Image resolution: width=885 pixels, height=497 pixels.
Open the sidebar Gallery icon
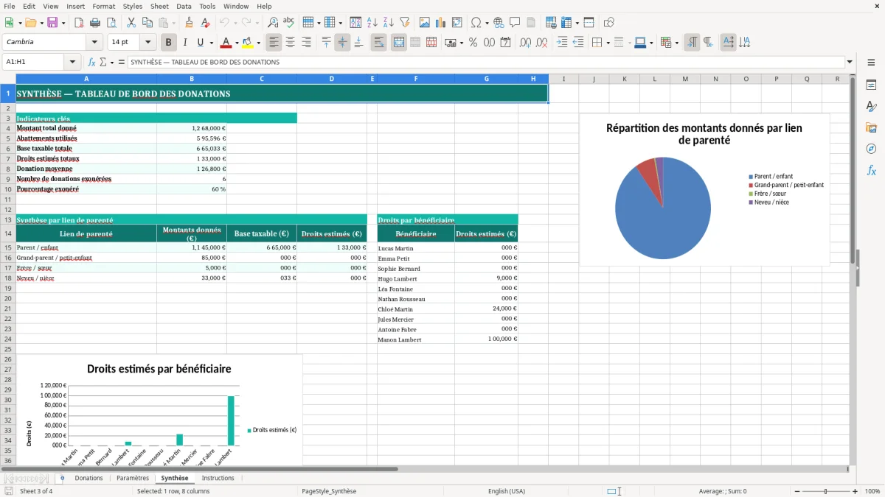871,127
